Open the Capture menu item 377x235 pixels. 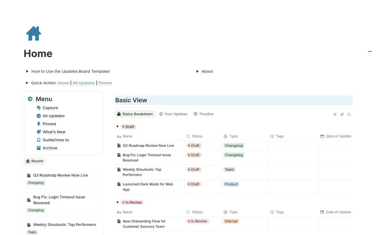[50, 108]
